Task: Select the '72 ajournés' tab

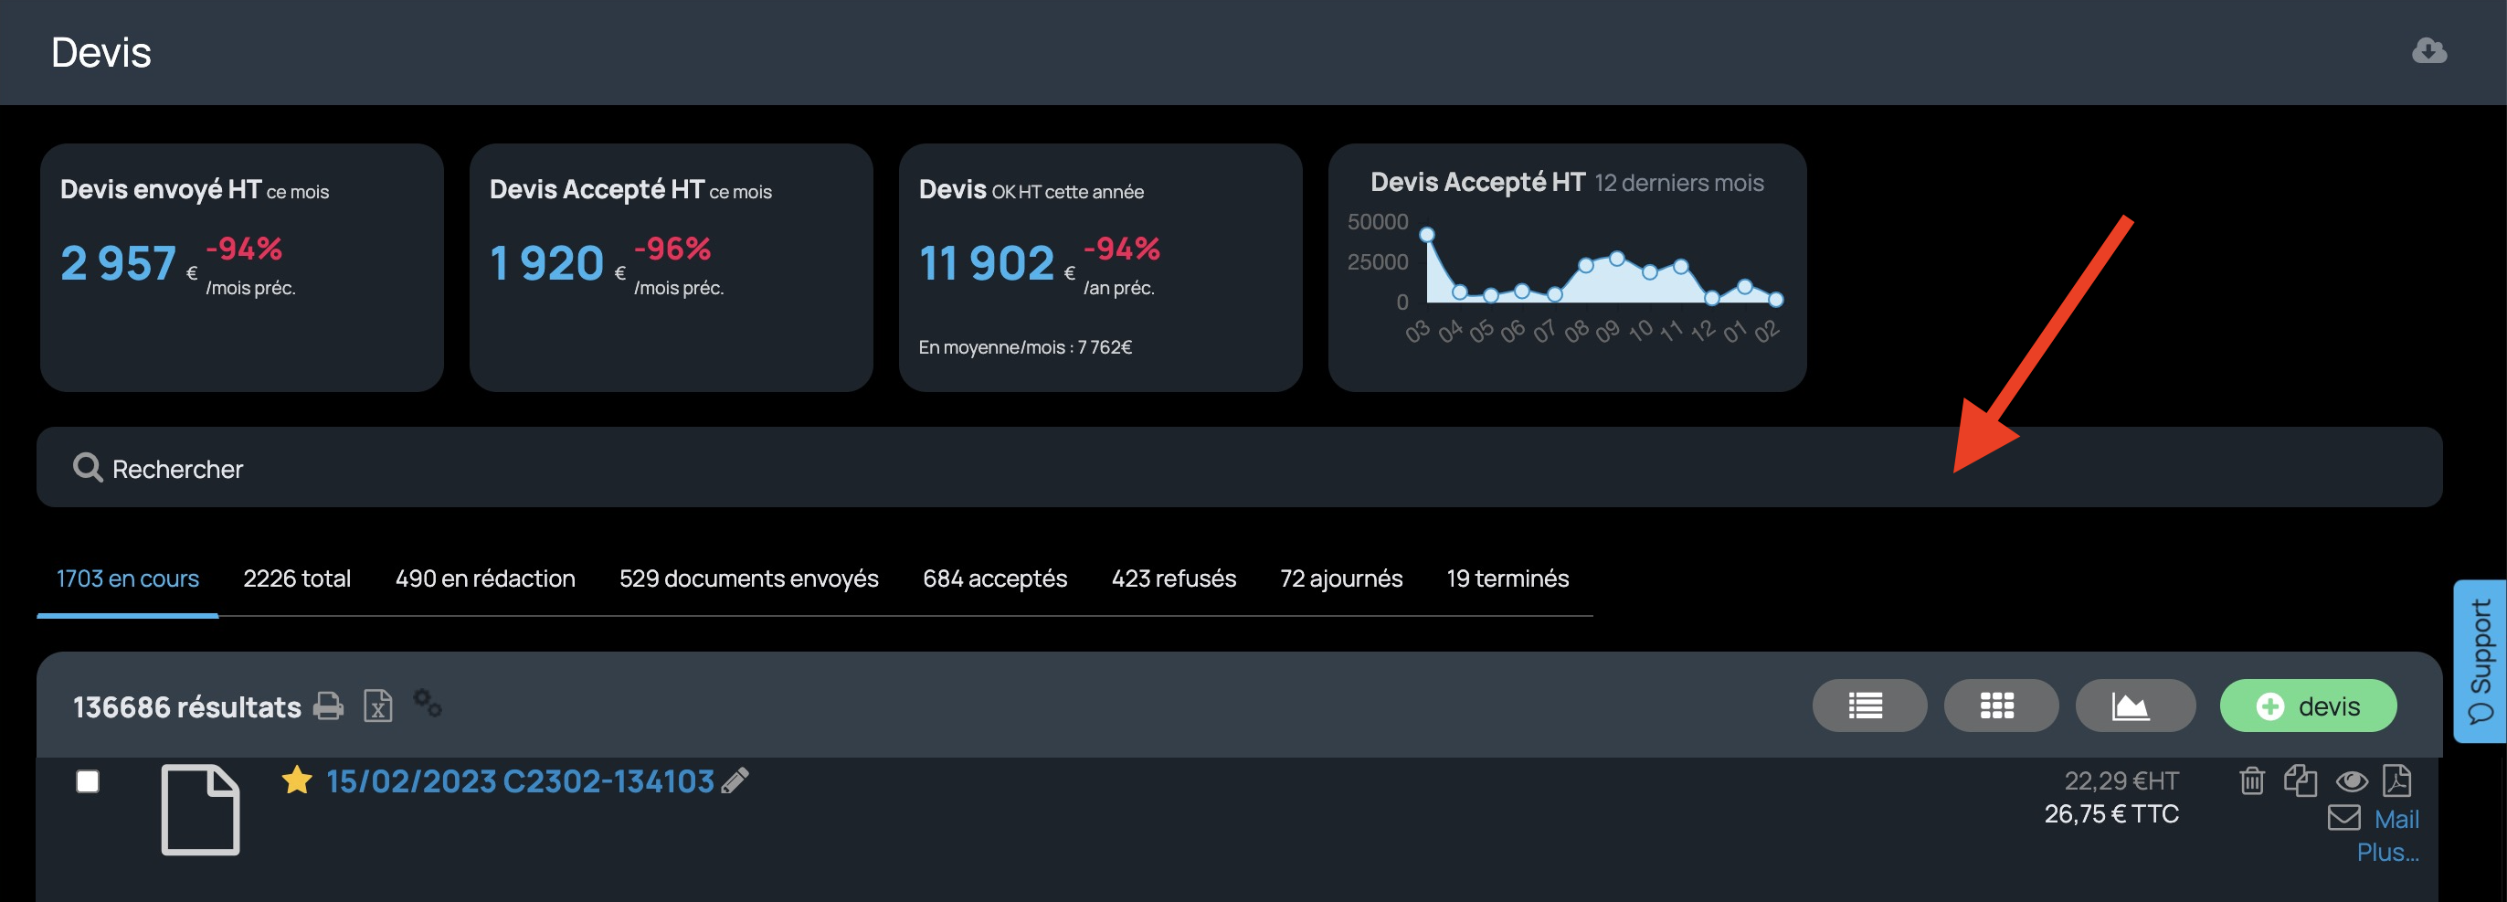Action: [x=1341, y=579]
